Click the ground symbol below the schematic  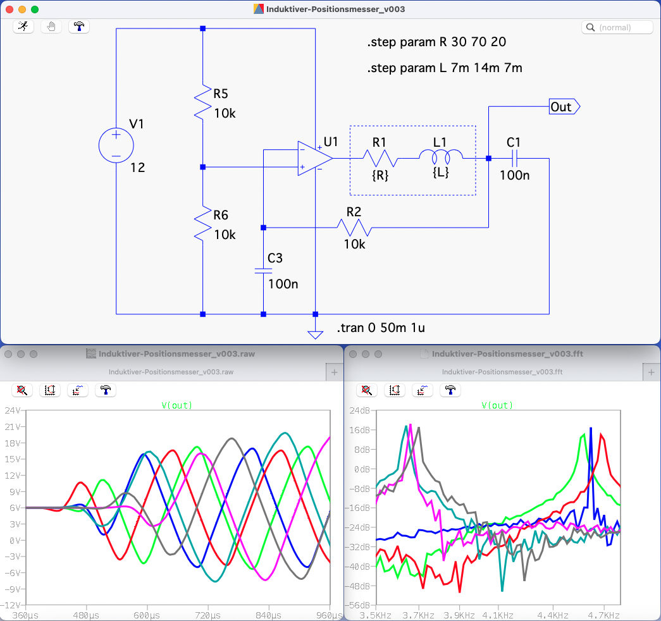point(316,335)
